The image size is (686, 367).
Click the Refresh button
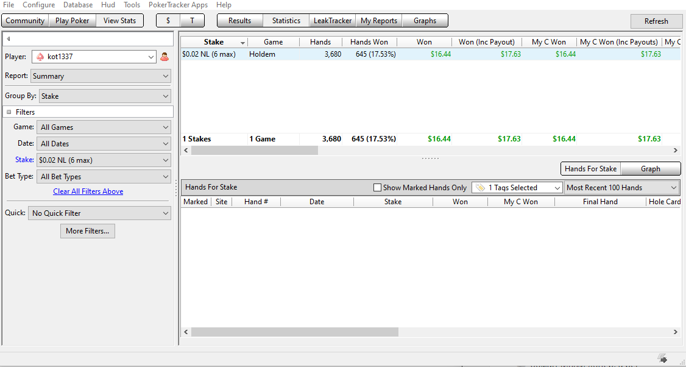pos(656,21)
